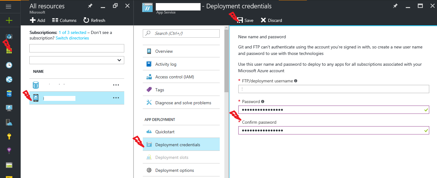
Task: Open the server cloud icon in sidebar
Action: coord(9,122)
